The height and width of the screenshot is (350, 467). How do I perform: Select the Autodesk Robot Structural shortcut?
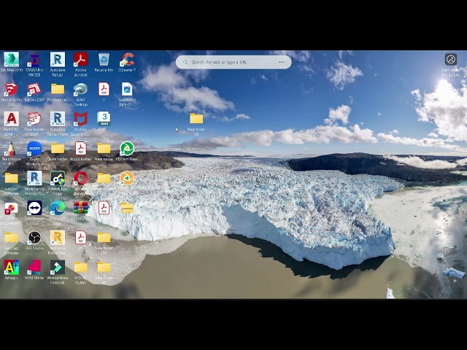click(x=58, y=238)
